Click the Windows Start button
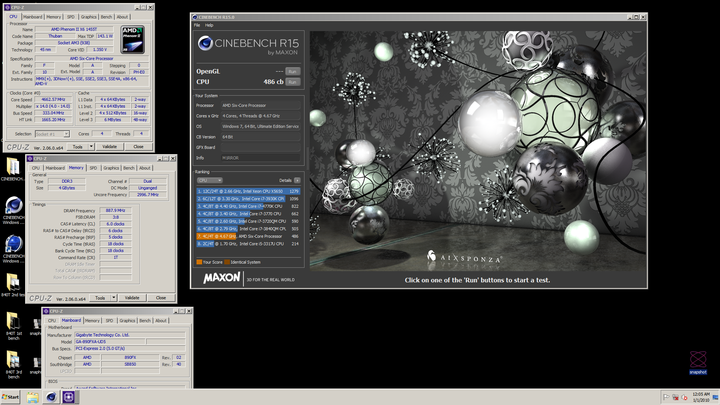This screenshot has width=720, height=405. (10, 397)
